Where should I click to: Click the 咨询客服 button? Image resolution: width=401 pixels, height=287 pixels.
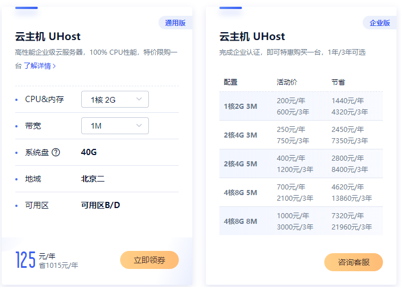click(x=354, y=262)
